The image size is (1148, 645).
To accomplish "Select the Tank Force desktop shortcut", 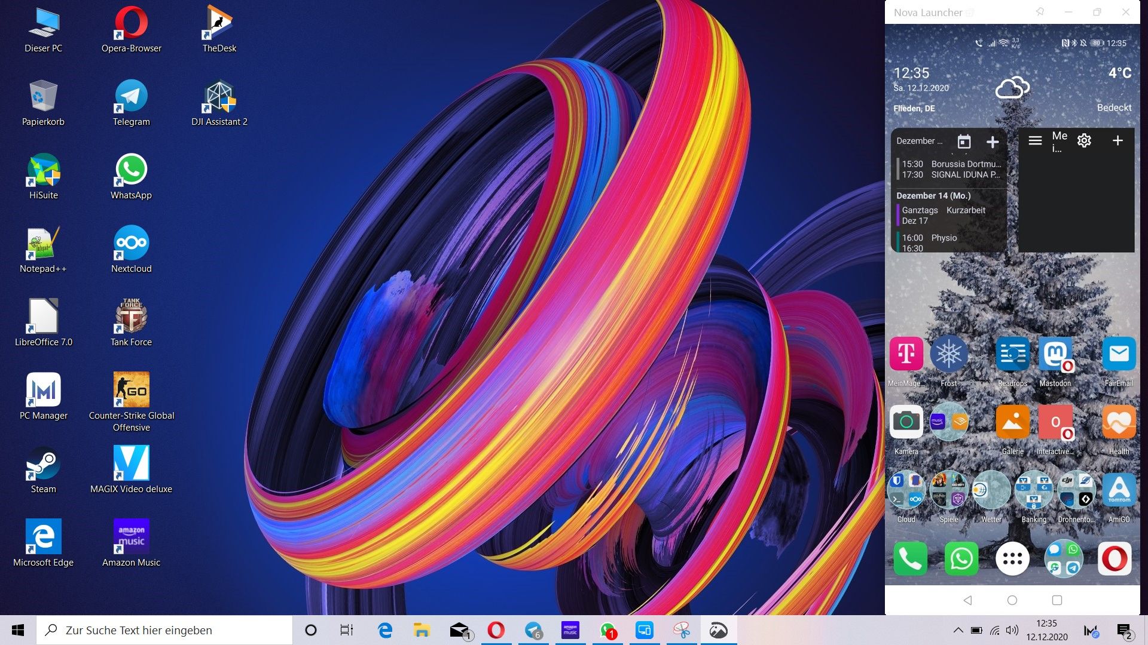I will coord(131,324).
